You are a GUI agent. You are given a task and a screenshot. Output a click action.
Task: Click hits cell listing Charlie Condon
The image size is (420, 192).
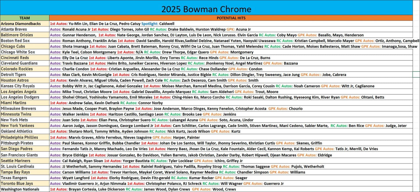pos(231,69)
